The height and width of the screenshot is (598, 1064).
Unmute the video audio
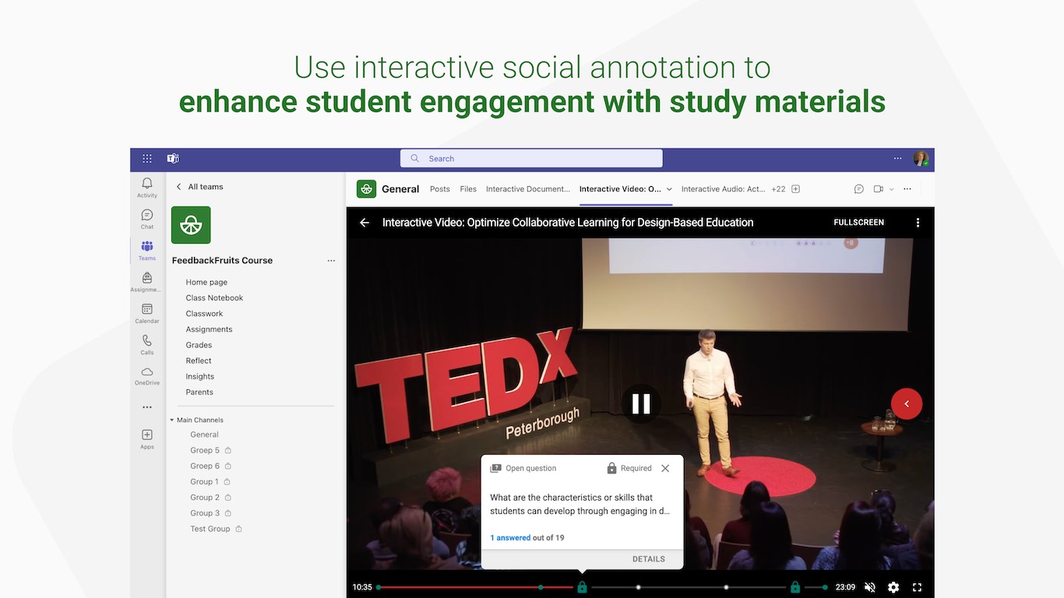tap(870, 587)
